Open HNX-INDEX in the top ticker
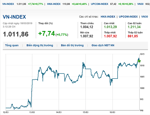This screenshot has width=150, height=115. pyautogui.click(x=54, y=4)
